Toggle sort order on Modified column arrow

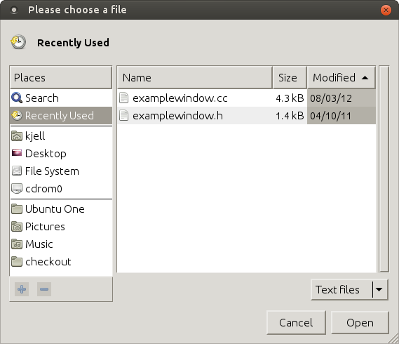pos(365,78)
